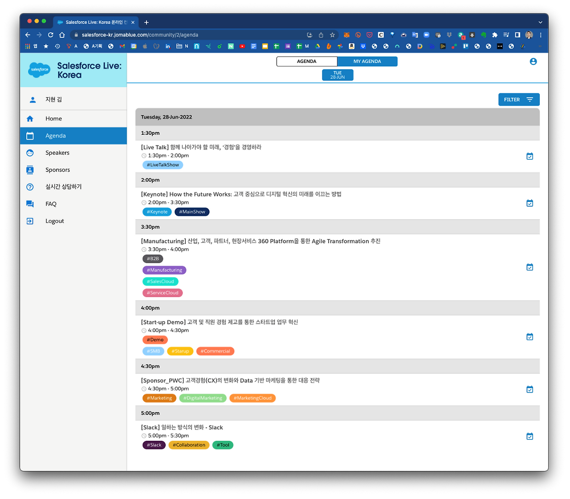
Task: Go back to the previous browser page
Action: click(28, 35)
